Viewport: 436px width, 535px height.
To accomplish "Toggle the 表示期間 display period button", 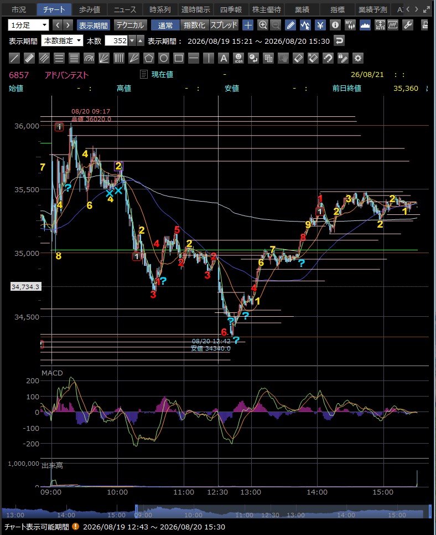I will [93, 25].
